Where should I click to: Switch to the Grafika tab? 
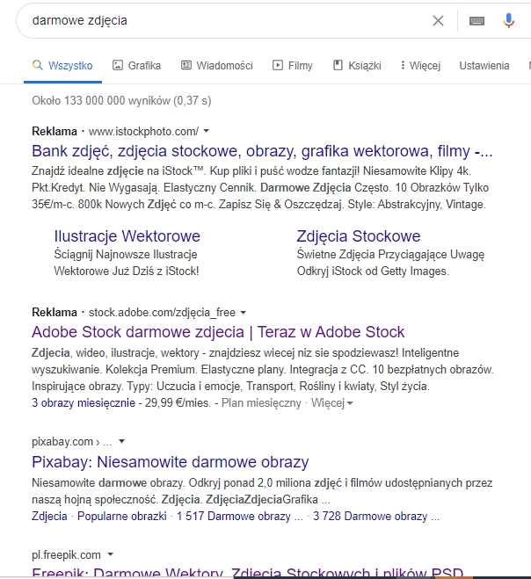point(136,65)
